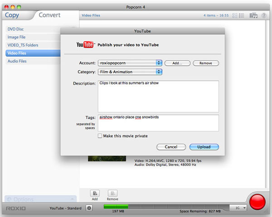Click the "Video: H.264/AVC, 1280 x 720" info line
The image size is (272, 217).
[168, 161]
